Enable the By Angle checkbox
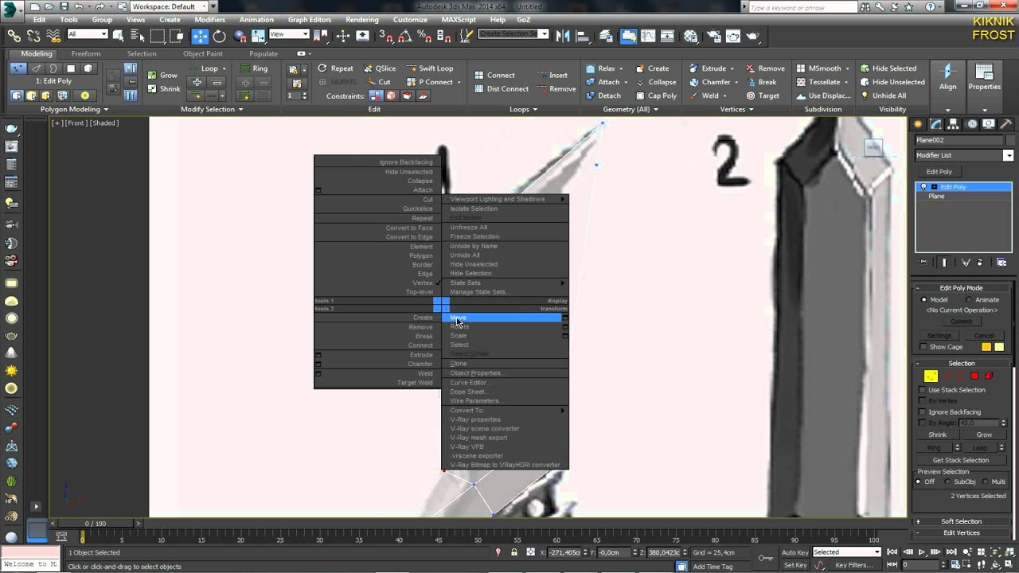The image size is (1019, 573). pos(923,423)
